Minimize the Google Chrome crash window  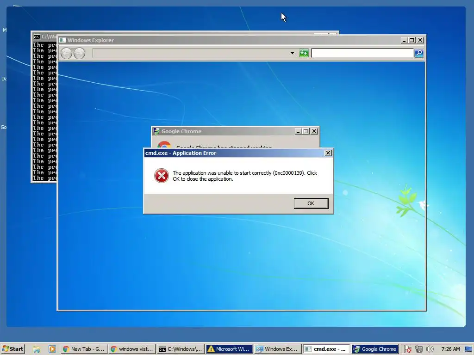click(x=298, y=131)
